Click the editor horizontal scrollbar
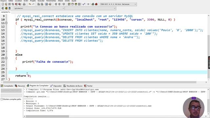 click(100, 82)
